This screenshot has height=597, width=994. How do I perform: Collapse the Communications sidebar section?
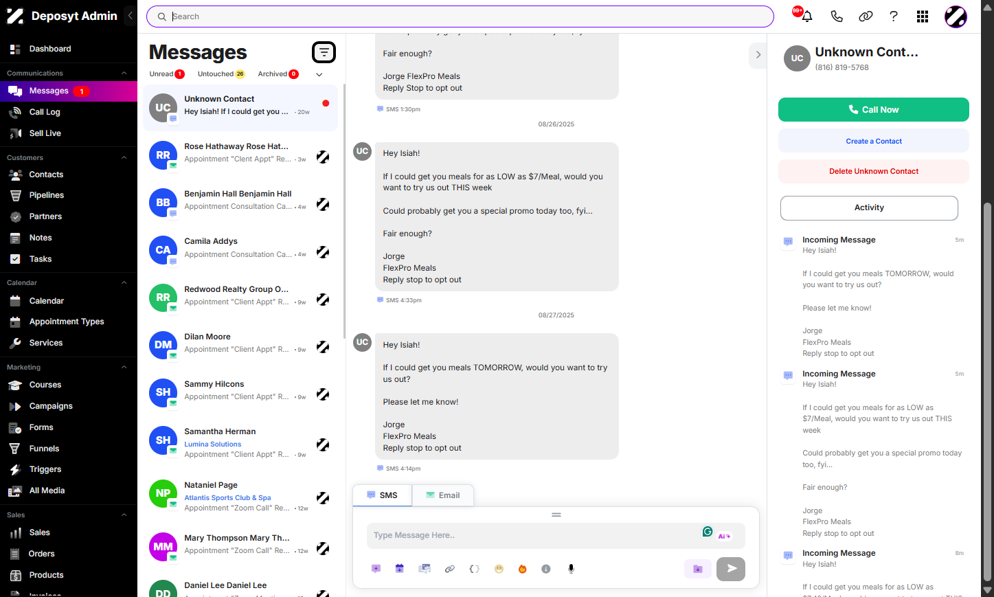pos(124,73)
